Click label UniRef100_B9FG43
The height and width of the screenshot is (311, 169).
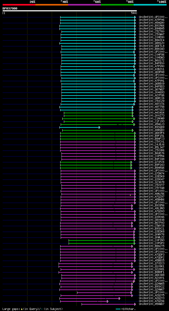tap(152, 165)
